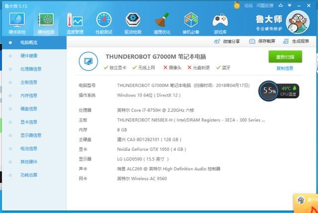Click the 无线上网 check status
Screen dimensions: 318x213
[144, 68]
